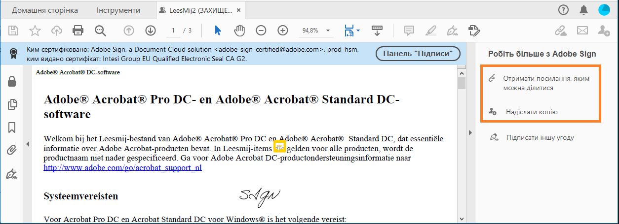Screen dimensions: 619x224
Task: Click the Save file icon
Action: coord(14,31)
